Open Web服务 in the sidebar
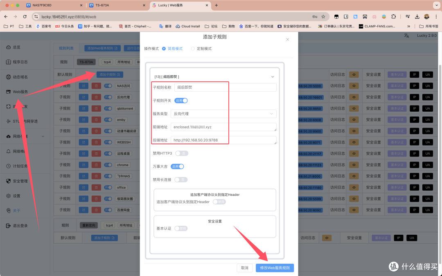 point(17,92)
